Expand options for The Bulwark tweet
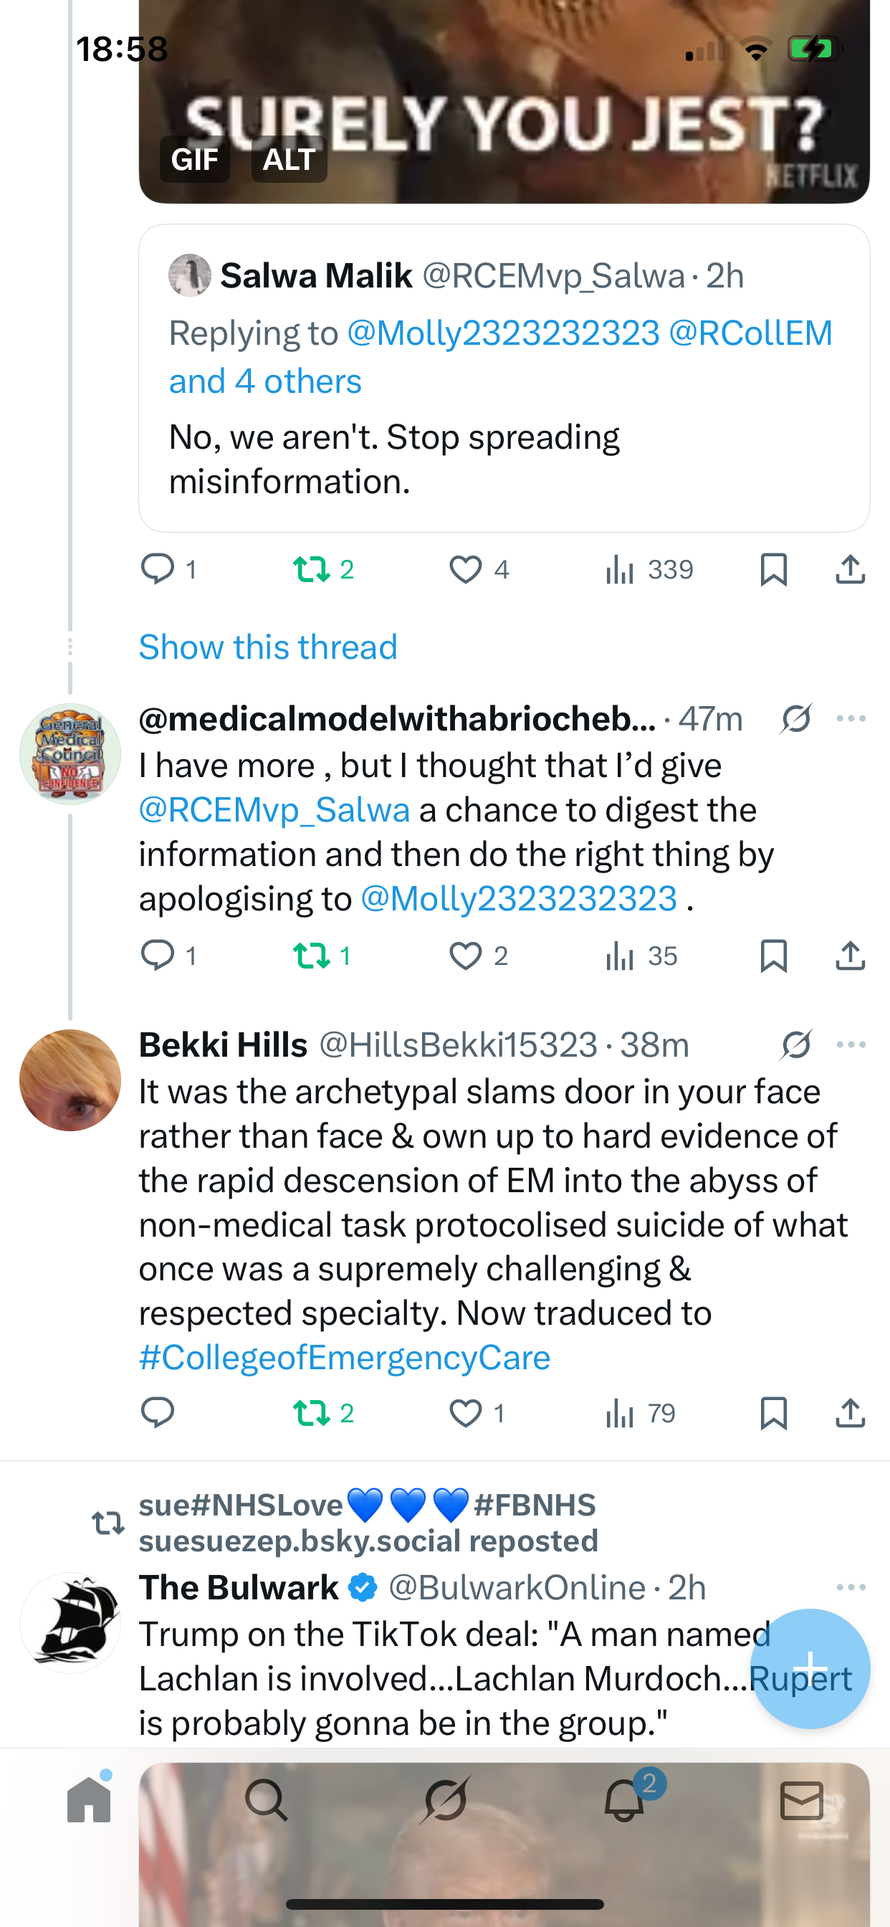 tap(851, 1586)
